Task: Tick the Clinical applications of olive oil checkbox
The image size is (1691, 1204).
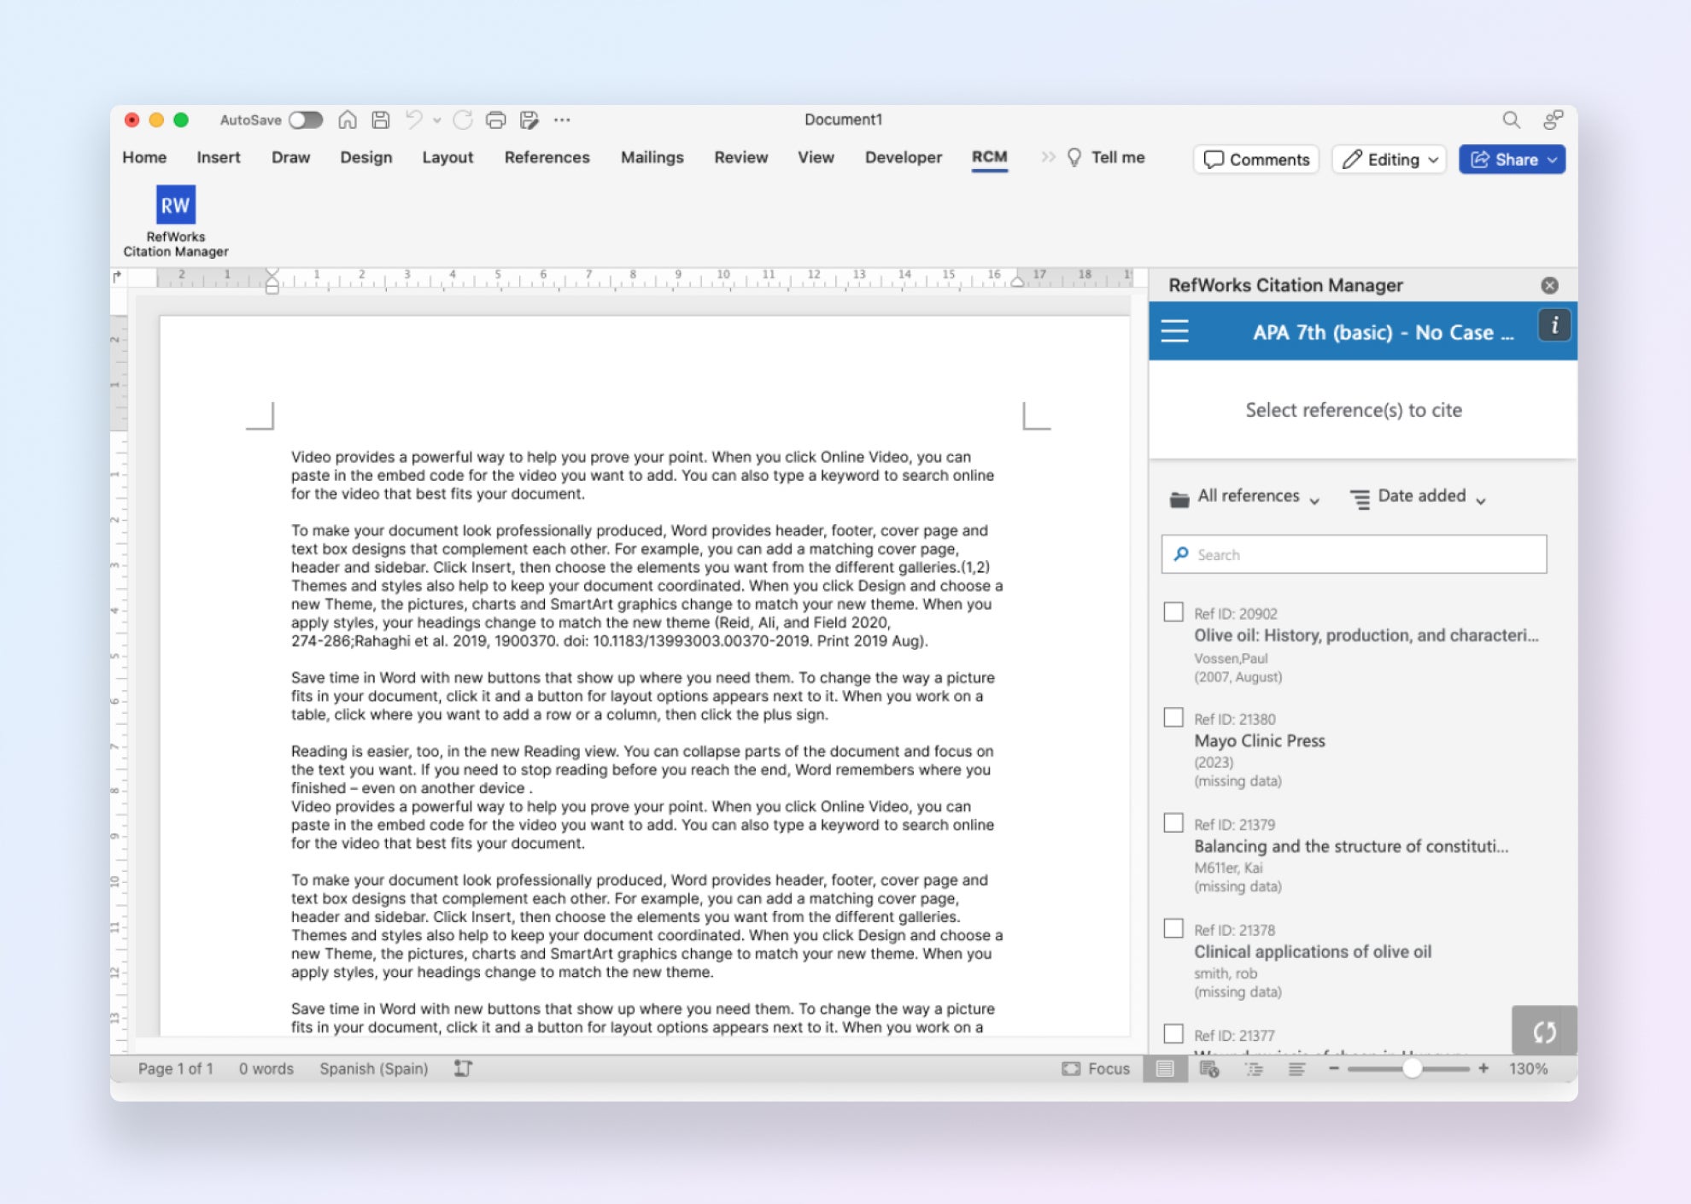Action: 1173,928
